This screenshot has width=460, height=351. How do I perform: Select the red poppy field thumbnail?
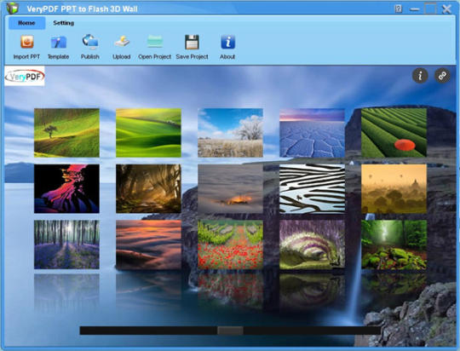[230, 245]
